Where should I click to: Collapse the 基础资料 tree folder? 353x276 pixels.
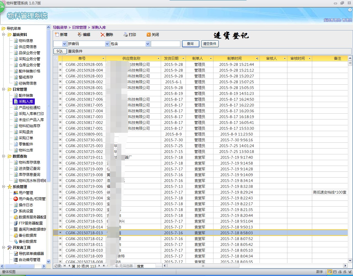[4, 35]
